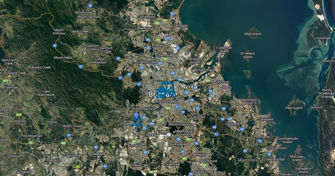Click the route 28 shield
This screenshot has width=335, height=176.
click(x=148, y=40)
